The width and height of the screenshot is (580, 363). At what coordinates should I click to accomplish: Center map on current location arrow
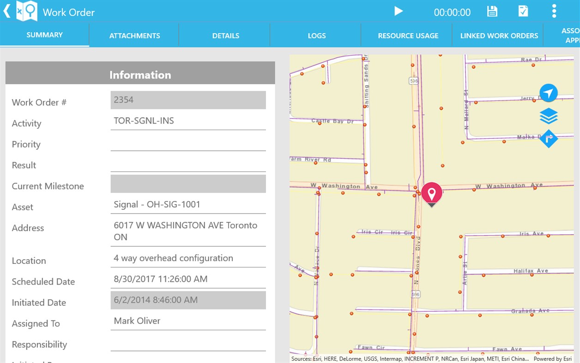point(549,93)
